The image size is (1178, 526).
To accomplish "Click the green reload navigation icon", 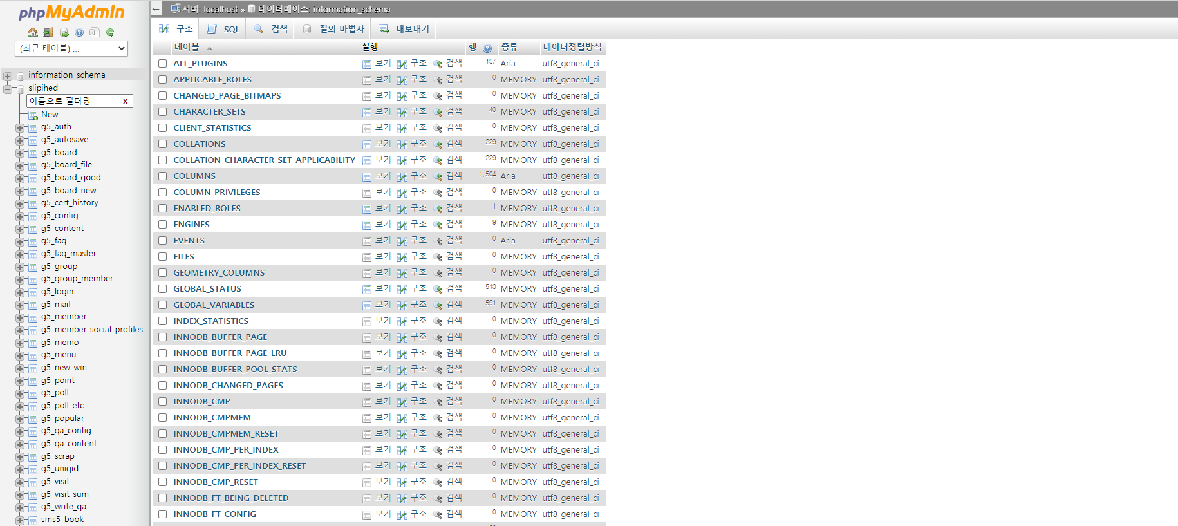I will (x=110, y=32).
